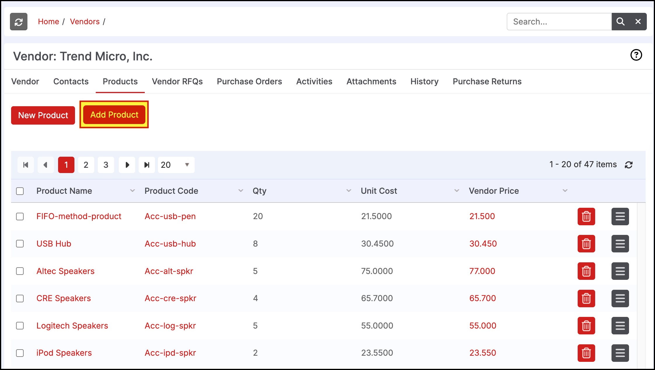This screenshot has width=655, height=370.
Task: Sort by the Product Name column header
Action: pyautogui.click(x=64, y=191)
